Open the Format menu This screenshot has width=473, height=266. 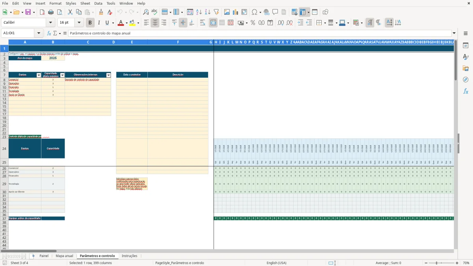pyautogui.click(x=55, y=3)
